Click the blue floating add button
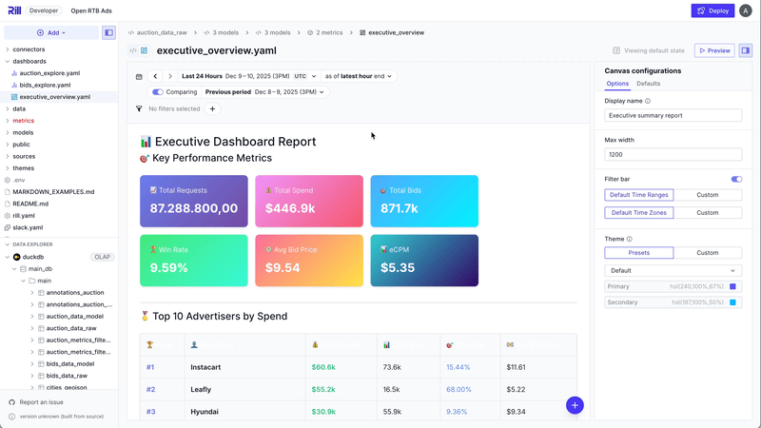The image size is (761, 428). 575,405
